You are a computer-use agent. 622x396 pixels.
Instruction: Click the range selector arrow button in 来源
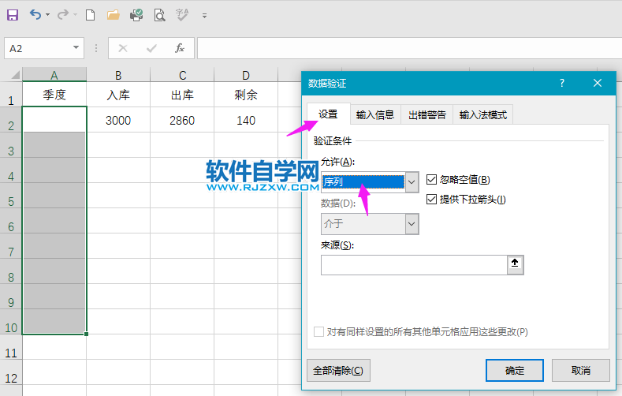point(515,265)
